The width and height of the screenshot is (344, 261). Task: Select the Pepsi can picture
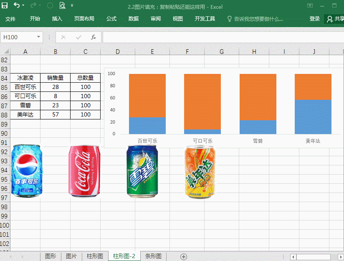tap(27, 171)
